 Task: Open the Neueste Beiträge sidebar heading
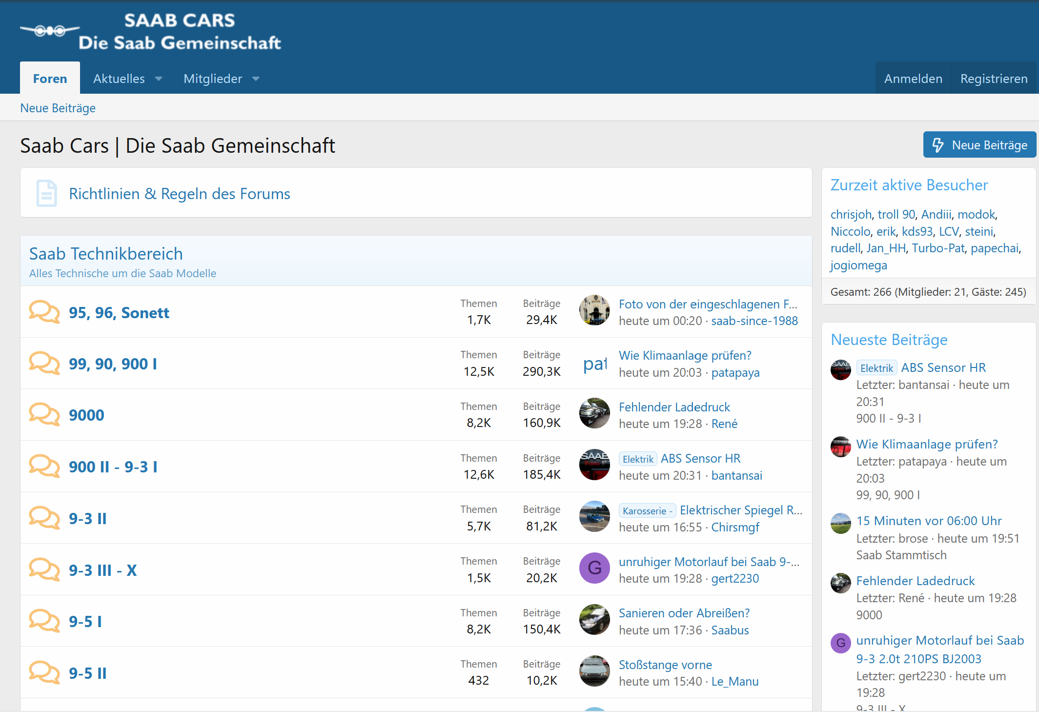coord(889,340)
